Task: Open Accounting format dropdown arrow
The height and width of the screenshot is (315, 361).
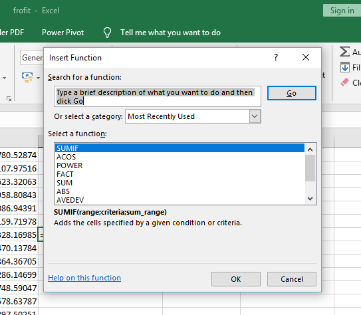Action: pos(38,78)
